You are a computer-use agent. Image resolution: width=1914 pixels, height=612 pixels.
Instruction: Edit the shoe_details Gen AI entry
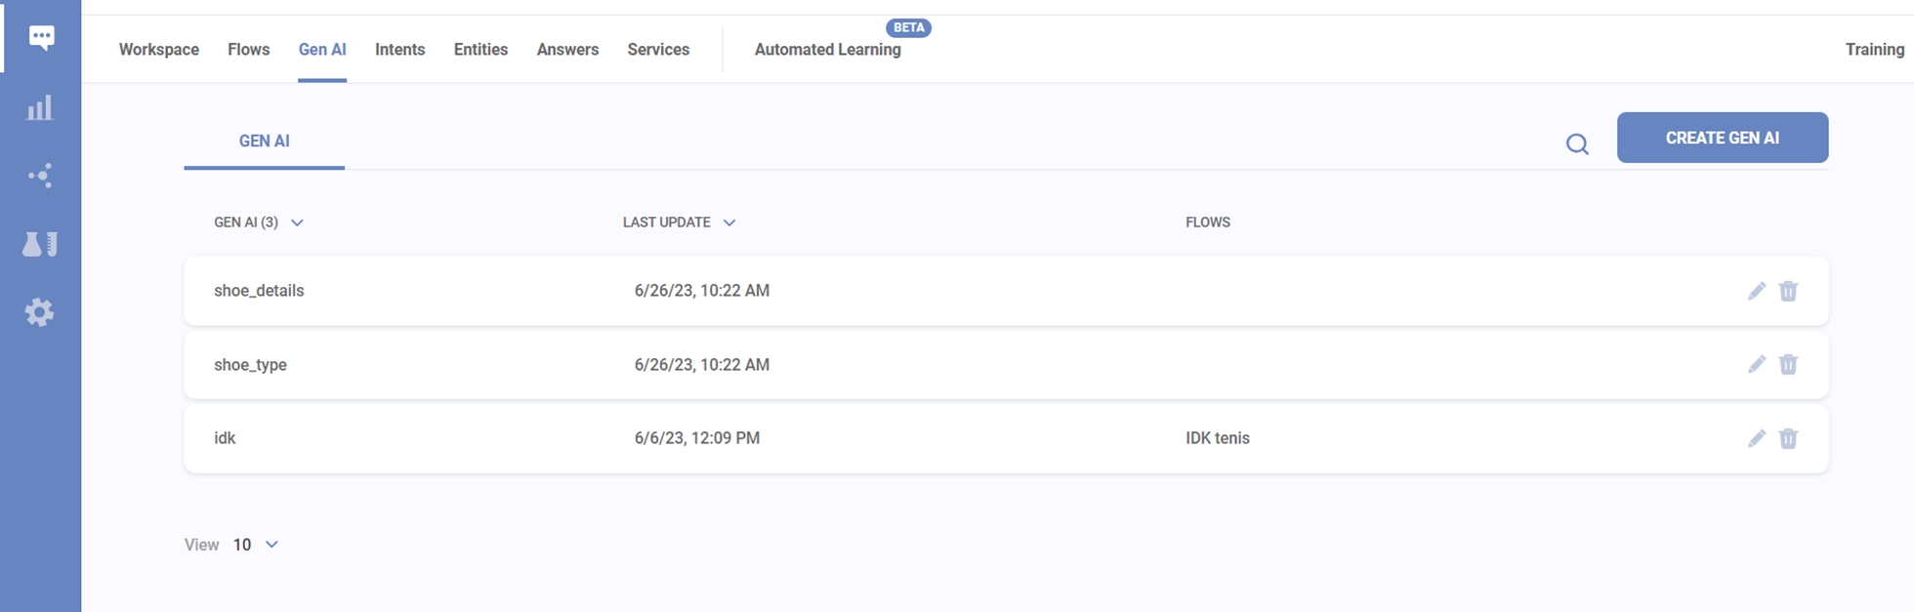(x=1756, y=291)
